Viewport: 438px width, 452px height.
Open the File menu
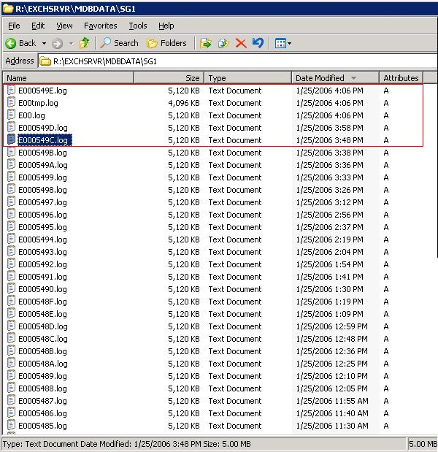pyautogui.click(x=14, y=26)
